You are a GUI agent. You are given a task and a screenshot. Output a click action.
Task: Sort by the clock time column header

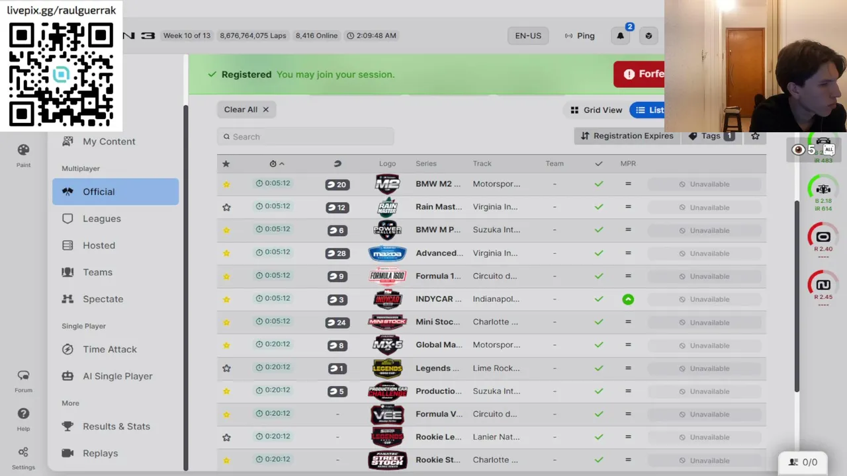[x=277, y=163]
